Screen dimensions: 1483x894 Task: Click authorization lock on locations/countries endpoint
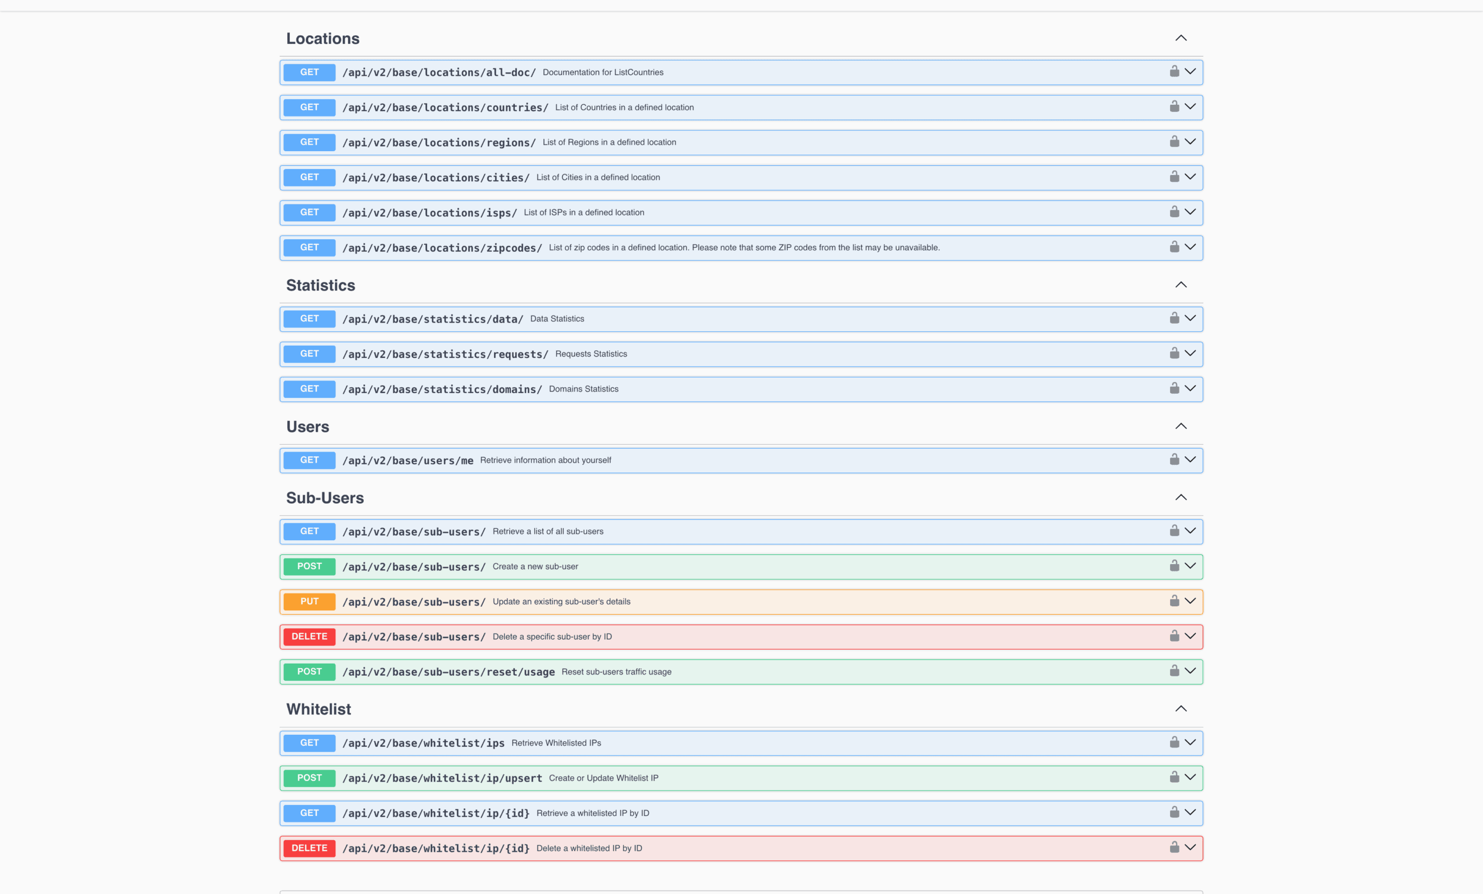1174,107
